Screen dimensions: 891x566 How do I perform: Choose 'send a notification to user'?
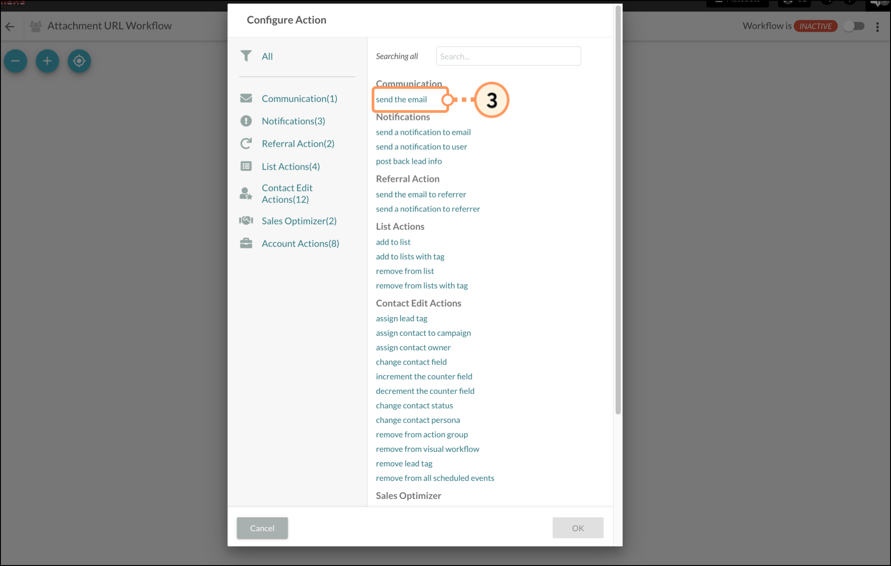coord(421,147)
